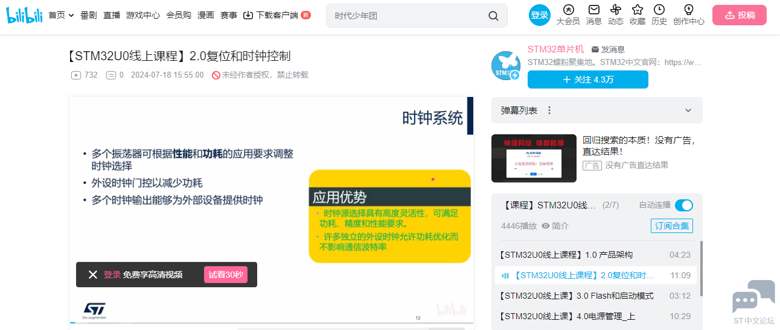Open the bilibili logo homepage
Image resolution: width=780 pixels, height=330 pixels.
click(x=25, y=15)
